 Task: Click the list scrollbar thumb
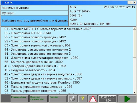coord(135,43)
